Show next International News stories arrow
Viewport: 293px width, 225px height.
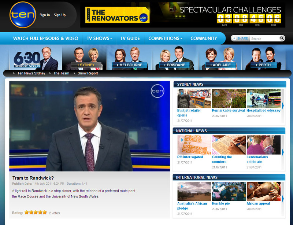283,198
